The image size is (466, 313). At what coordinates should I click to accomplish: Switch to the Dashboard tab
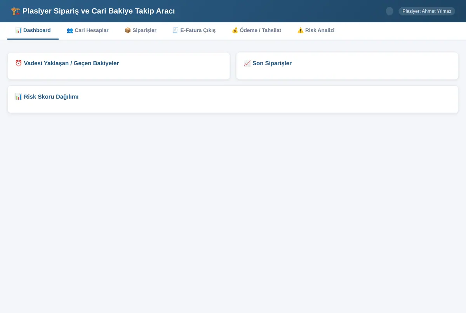[x=33, y=30]
